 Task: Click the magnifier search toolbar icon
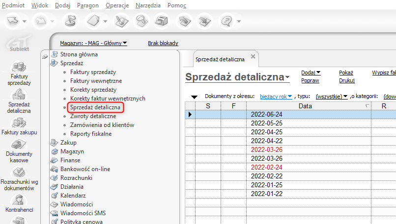click(141, 21)
